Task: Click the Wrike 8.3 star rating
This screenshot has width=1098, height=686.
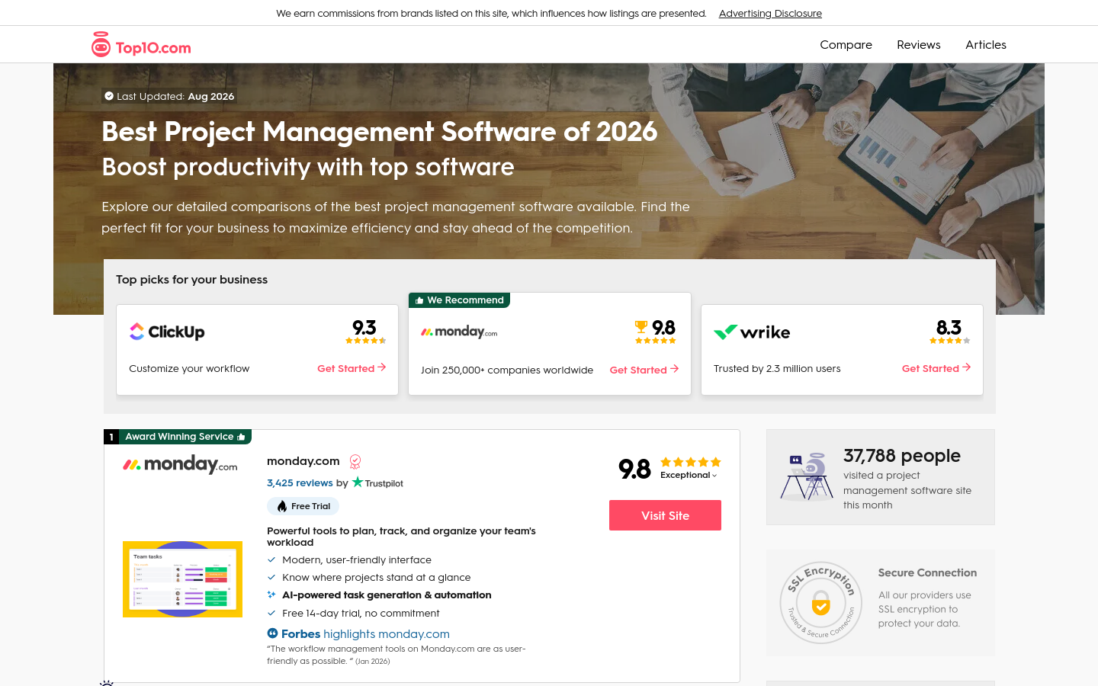Action: [x=950, y=341]
